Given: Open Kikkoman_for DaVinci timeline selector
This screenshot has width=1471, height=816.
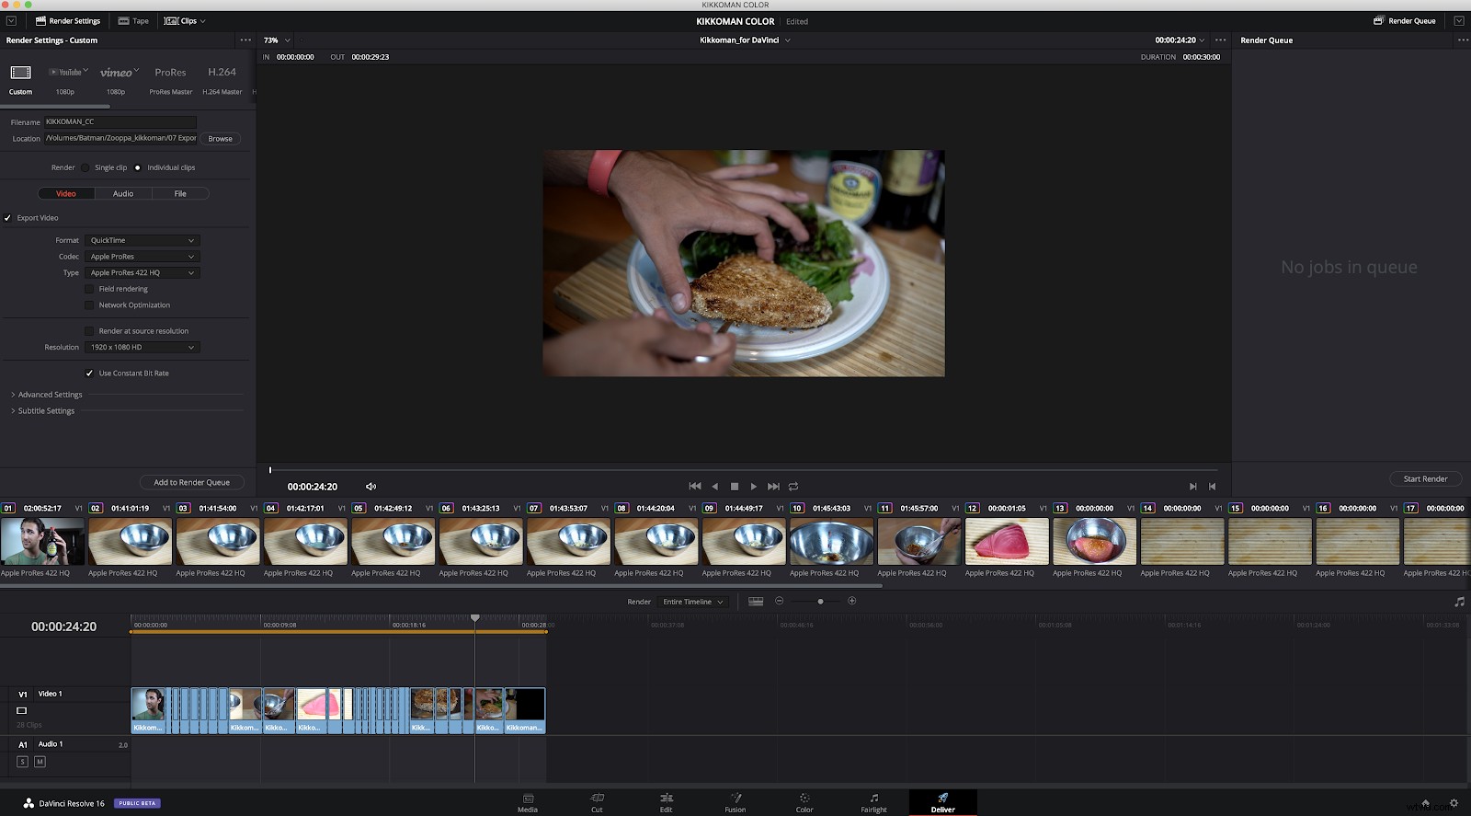Looking at the screenshot, I should tap(745, 40).
